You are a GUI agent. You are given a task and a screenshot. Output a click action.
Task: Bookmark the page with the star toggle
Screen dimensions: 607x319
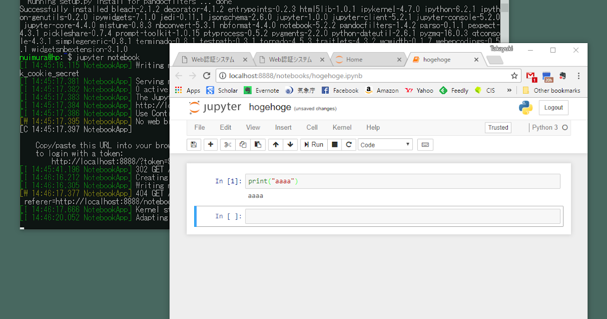pos(514,75)
